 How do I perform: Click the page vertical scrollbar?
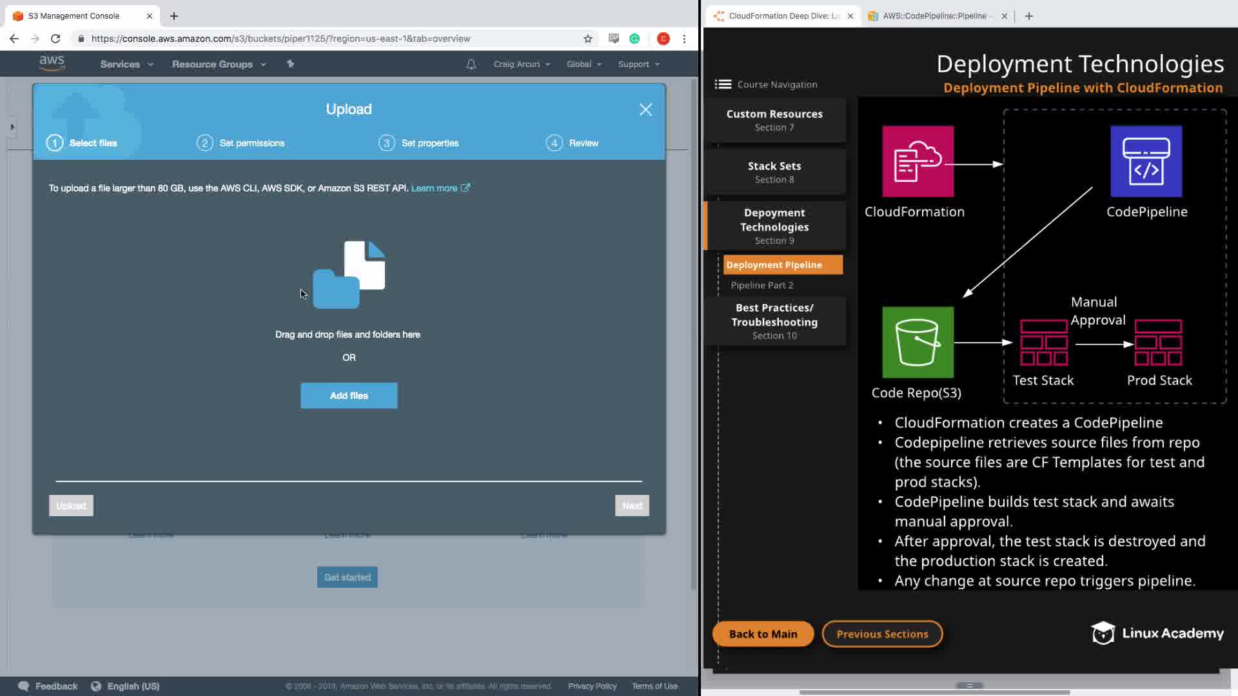click(x=694, y=322)
